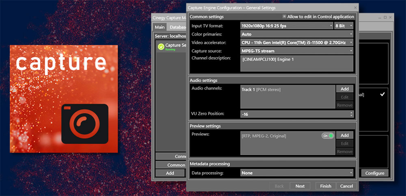The width and height of the screenshot is (406, 196).
Task: Click the greyed-out Back button
Action: click(279, 186)
